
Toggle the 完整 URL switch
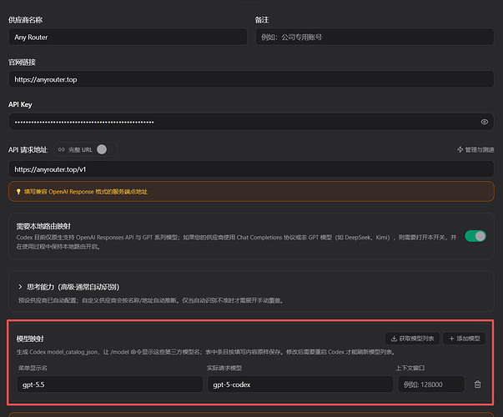click(x=106, y=149)
